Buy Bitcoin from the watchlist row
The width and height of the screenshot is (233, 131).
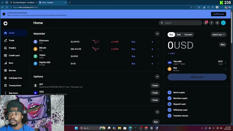pyautogui.click(x=133, y=49)
